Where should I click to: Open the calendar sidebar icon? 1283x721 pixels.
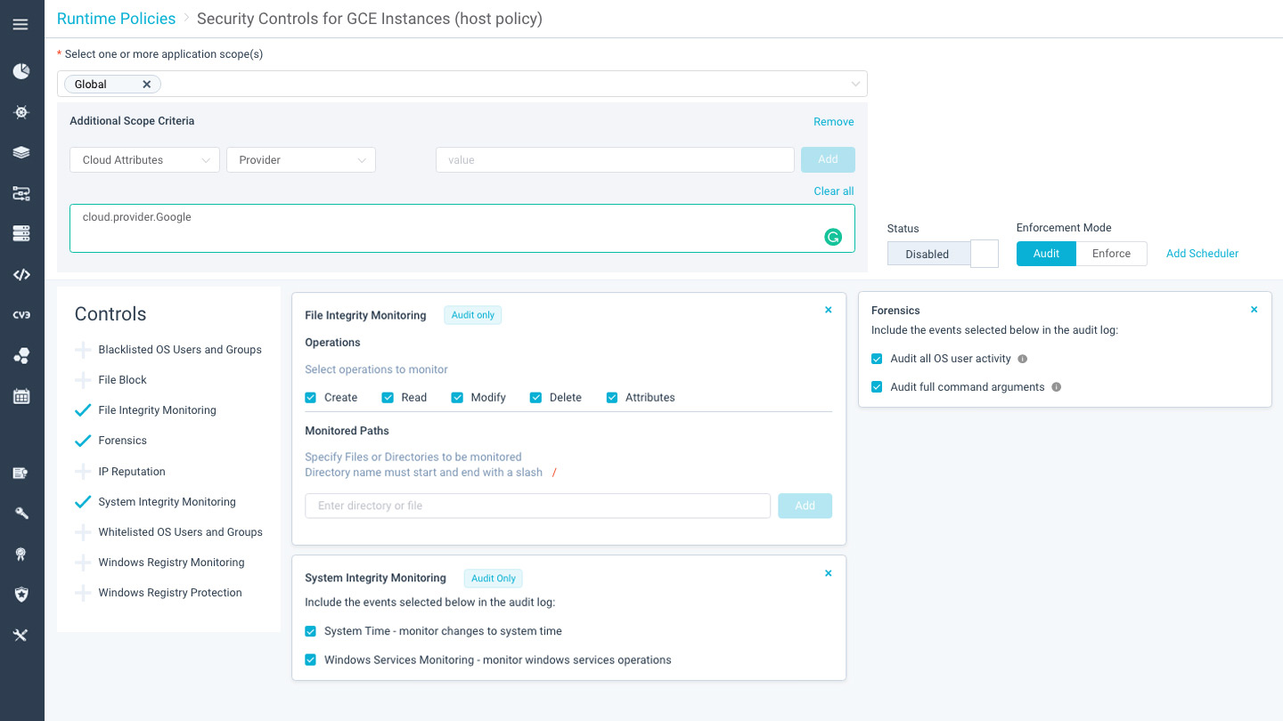pyautogui.click(x=21, y=397)
